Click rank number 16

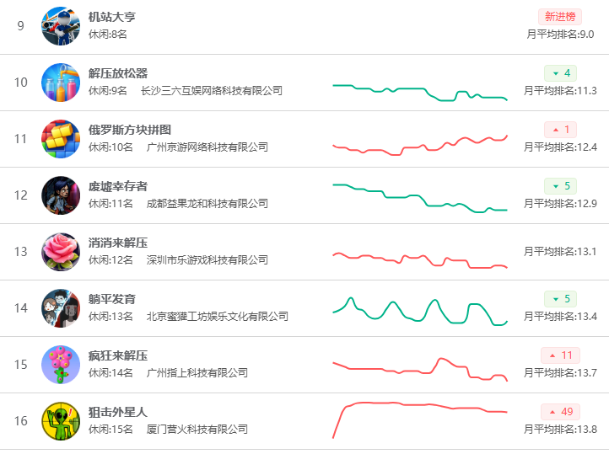pyautogui.click(x=20, y=421)
